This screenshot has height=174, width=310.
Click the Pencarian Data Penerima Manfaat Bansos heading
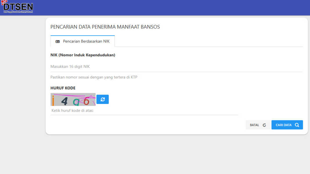tap(105, 27)
